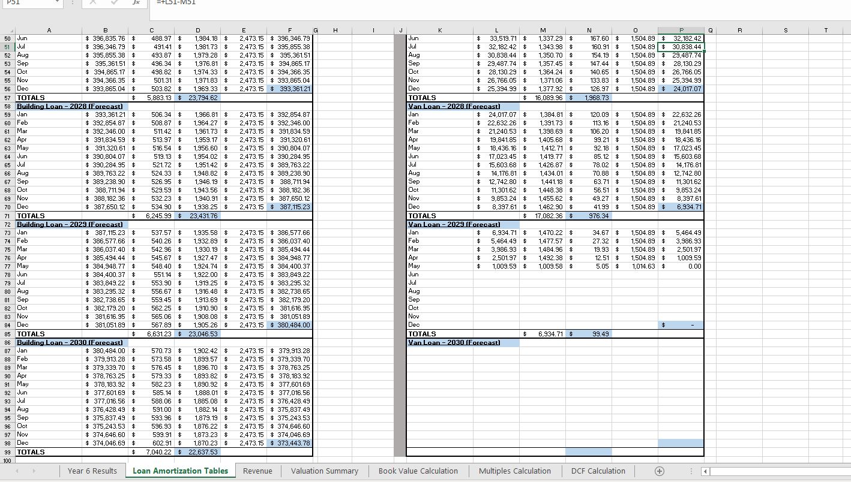
Task: Select the ending balance cell 373,443.78
Action: coord(289,444)
